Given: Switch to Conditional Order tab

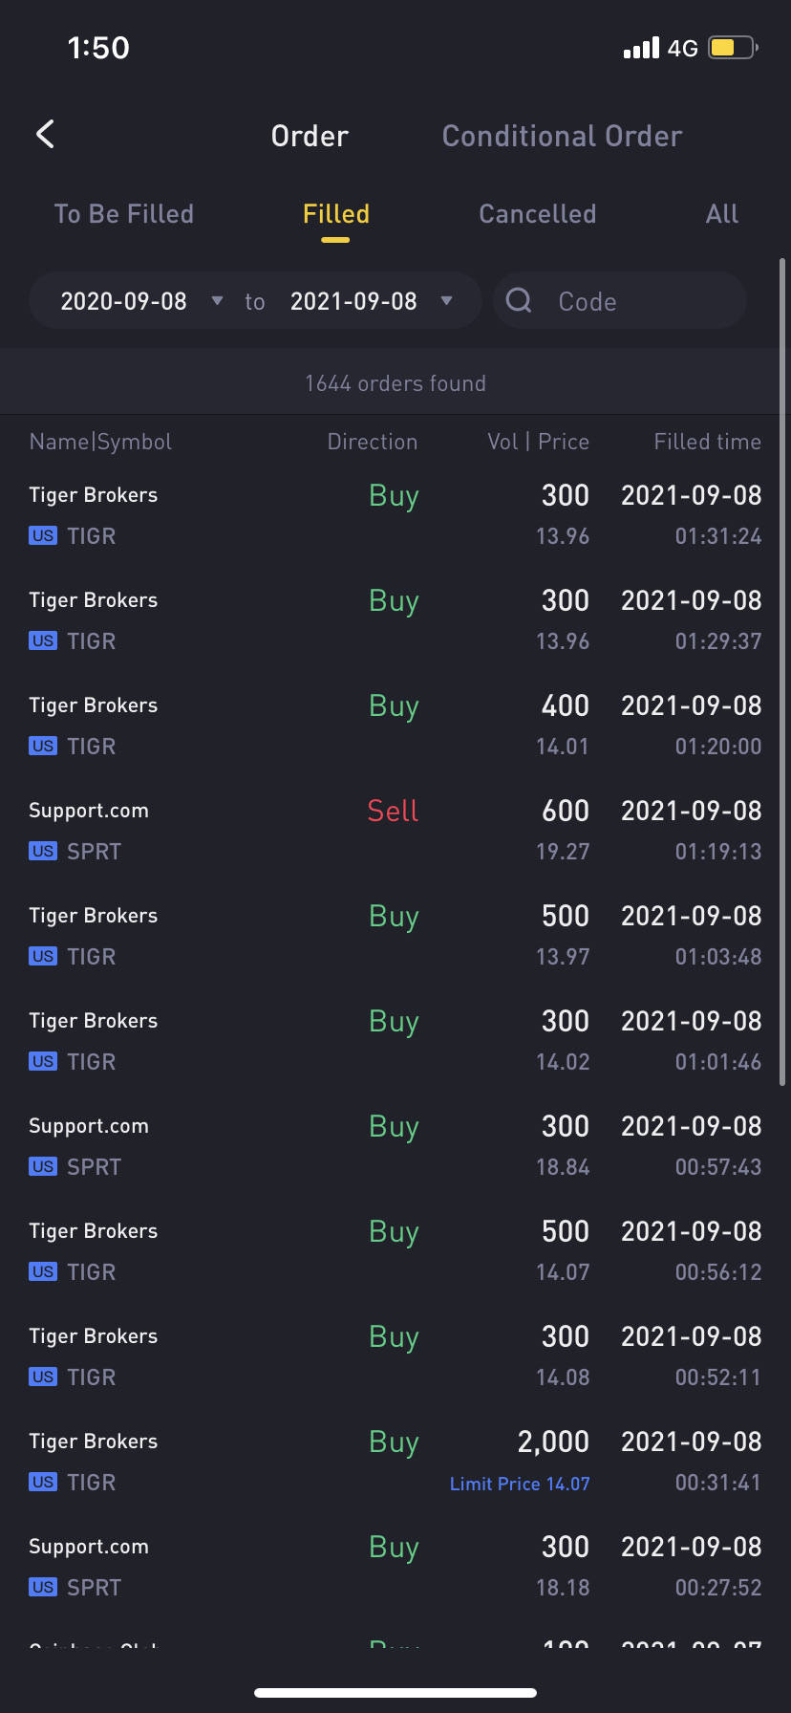Looking at the screenshot, I should pyautogui.click(x=562, y=136).
